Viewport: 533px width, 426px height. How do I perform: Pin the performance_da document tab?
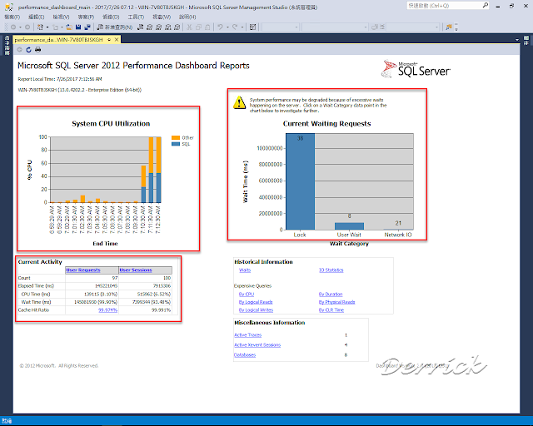(x=109, y=40)
